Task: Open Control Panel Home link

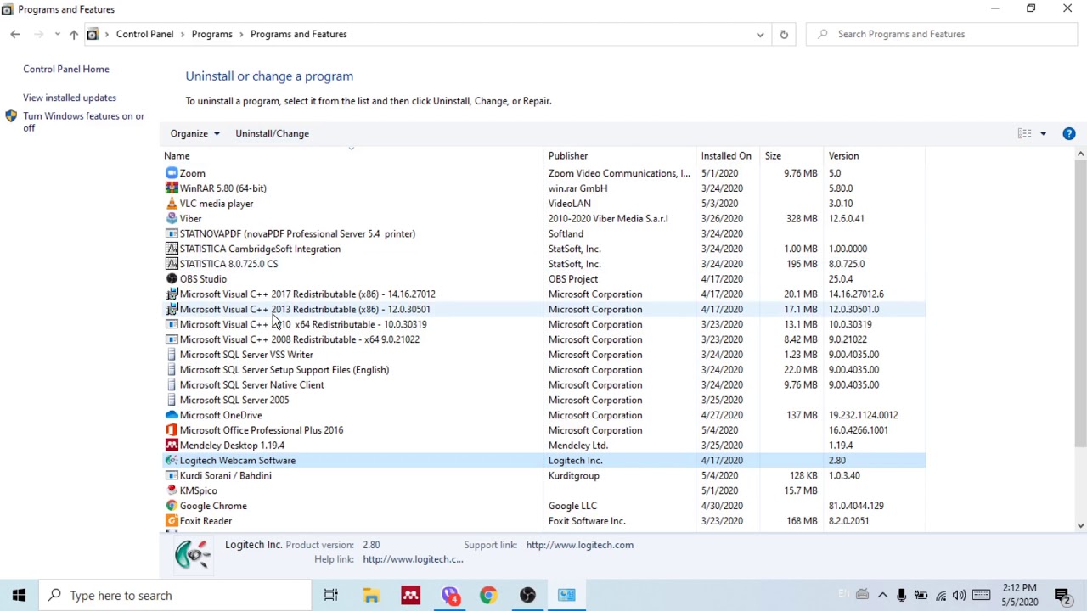Action: [66, 69]
